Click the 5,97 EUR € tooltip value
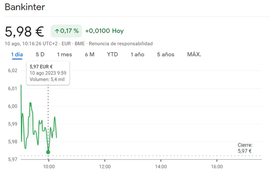The width and height of the screenshot is (270, 174). coord(41,67)
